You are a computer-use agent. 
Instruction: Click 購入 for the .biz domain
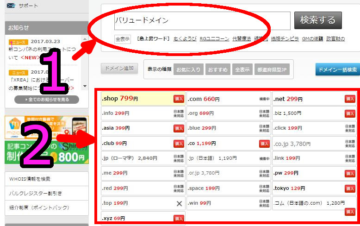[350, 113]
